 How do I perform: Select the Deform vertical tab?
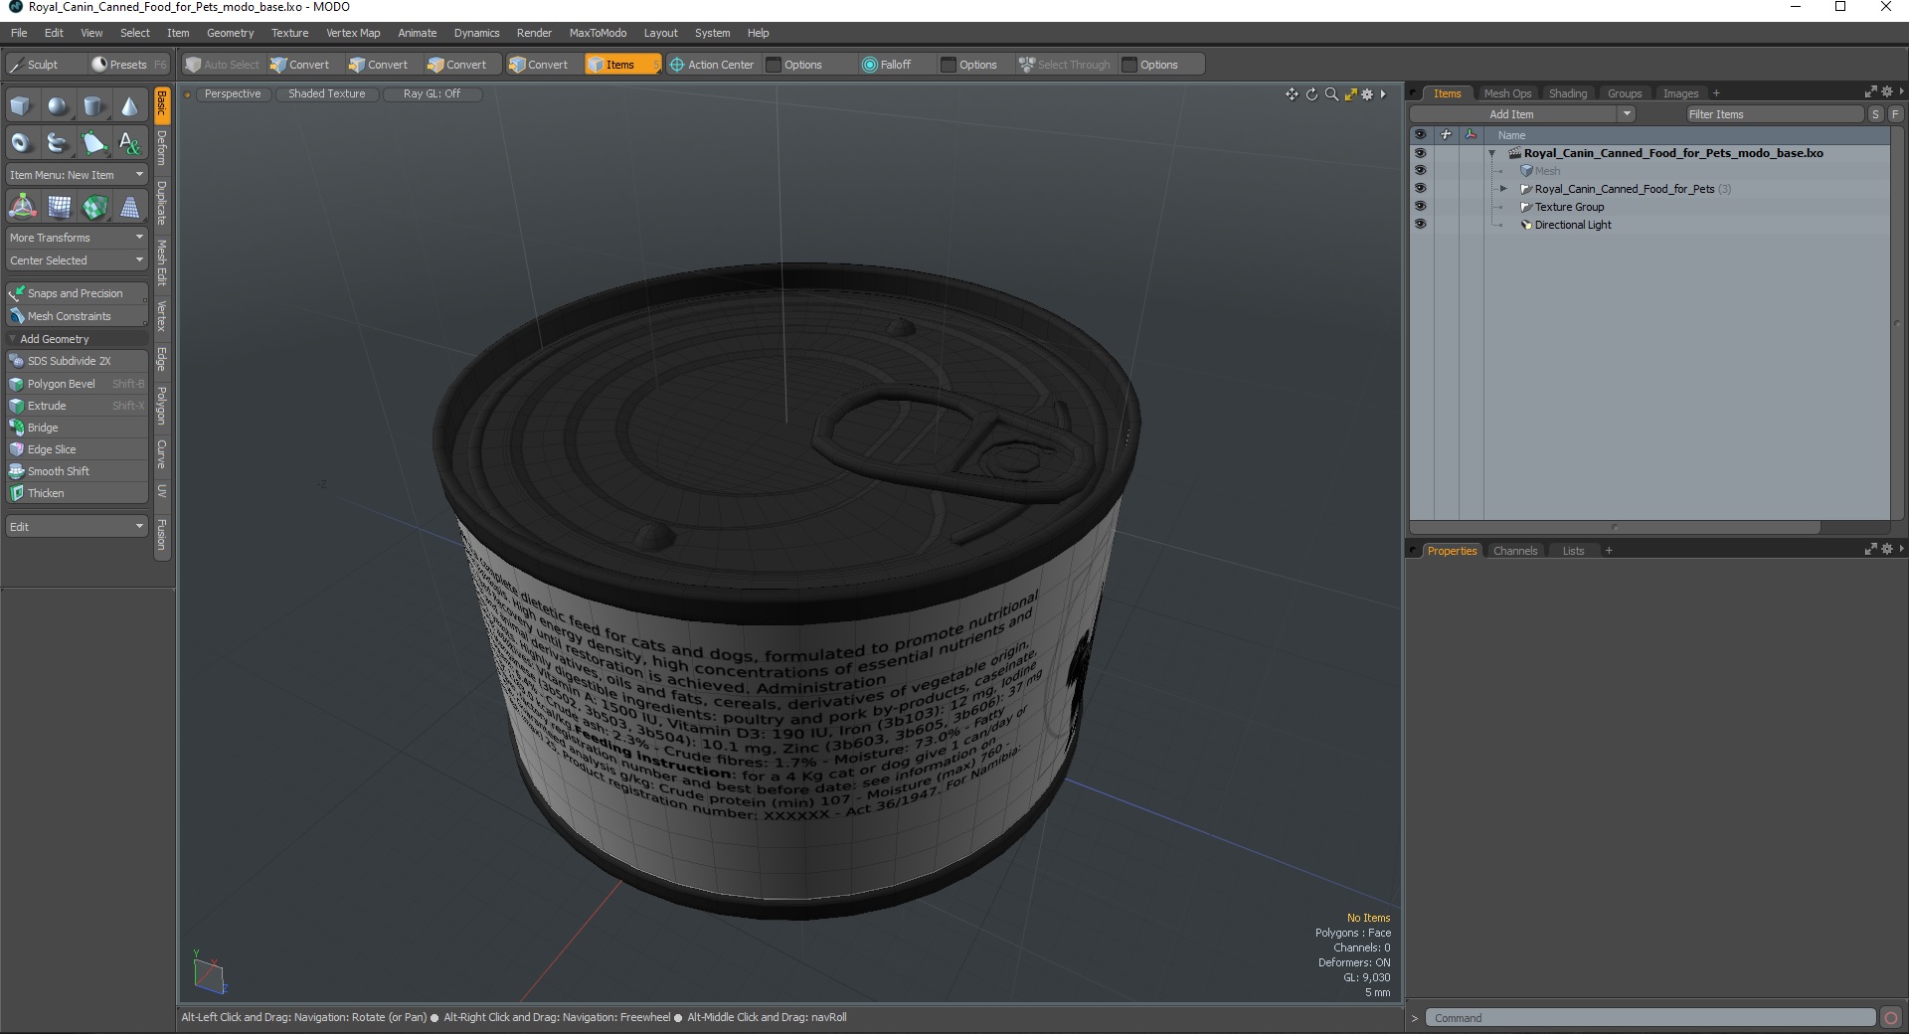pos(162,148)
